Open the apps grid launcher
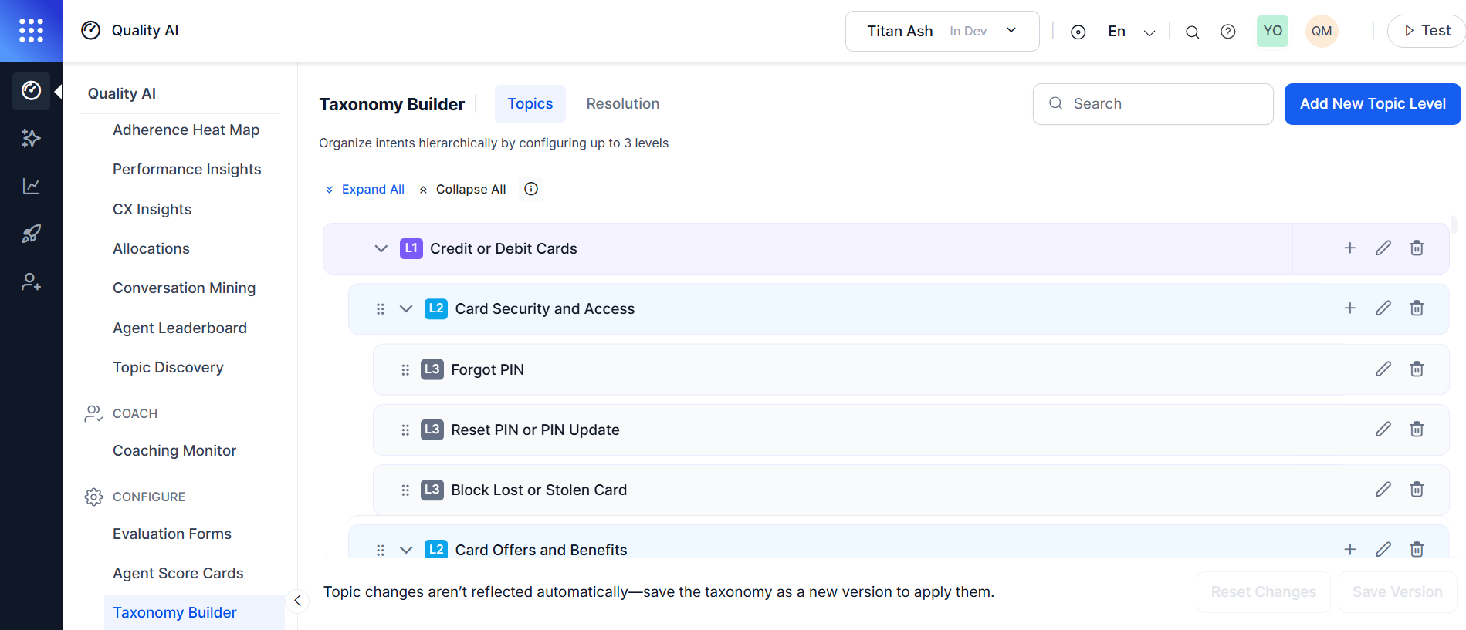Screen dimensions: 1466x630 31,30
